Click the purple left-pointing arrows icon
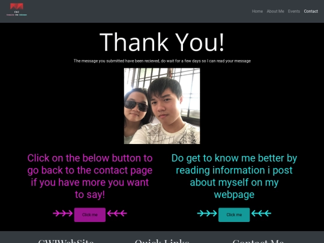This screenshot has height=243, width=324. pos(117,213)
